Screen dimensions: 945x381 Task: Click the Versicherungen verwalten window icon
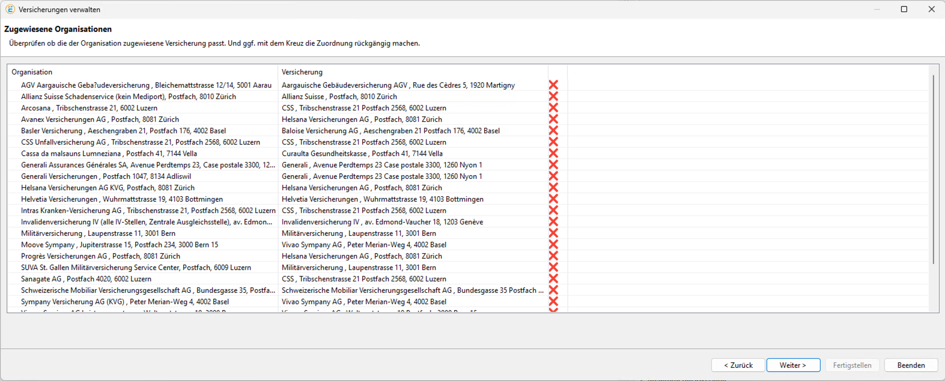[x=10, y=10]
